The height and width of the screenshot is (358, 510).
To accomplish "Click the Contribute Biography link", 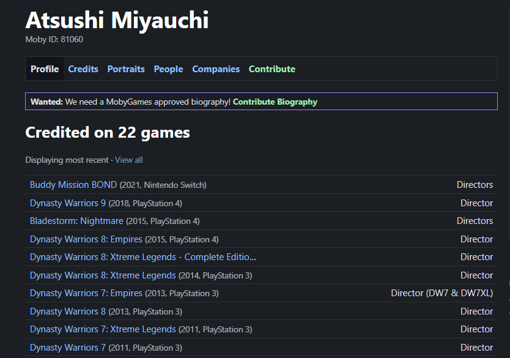I will pyautogui.click(x=275, y=102).
